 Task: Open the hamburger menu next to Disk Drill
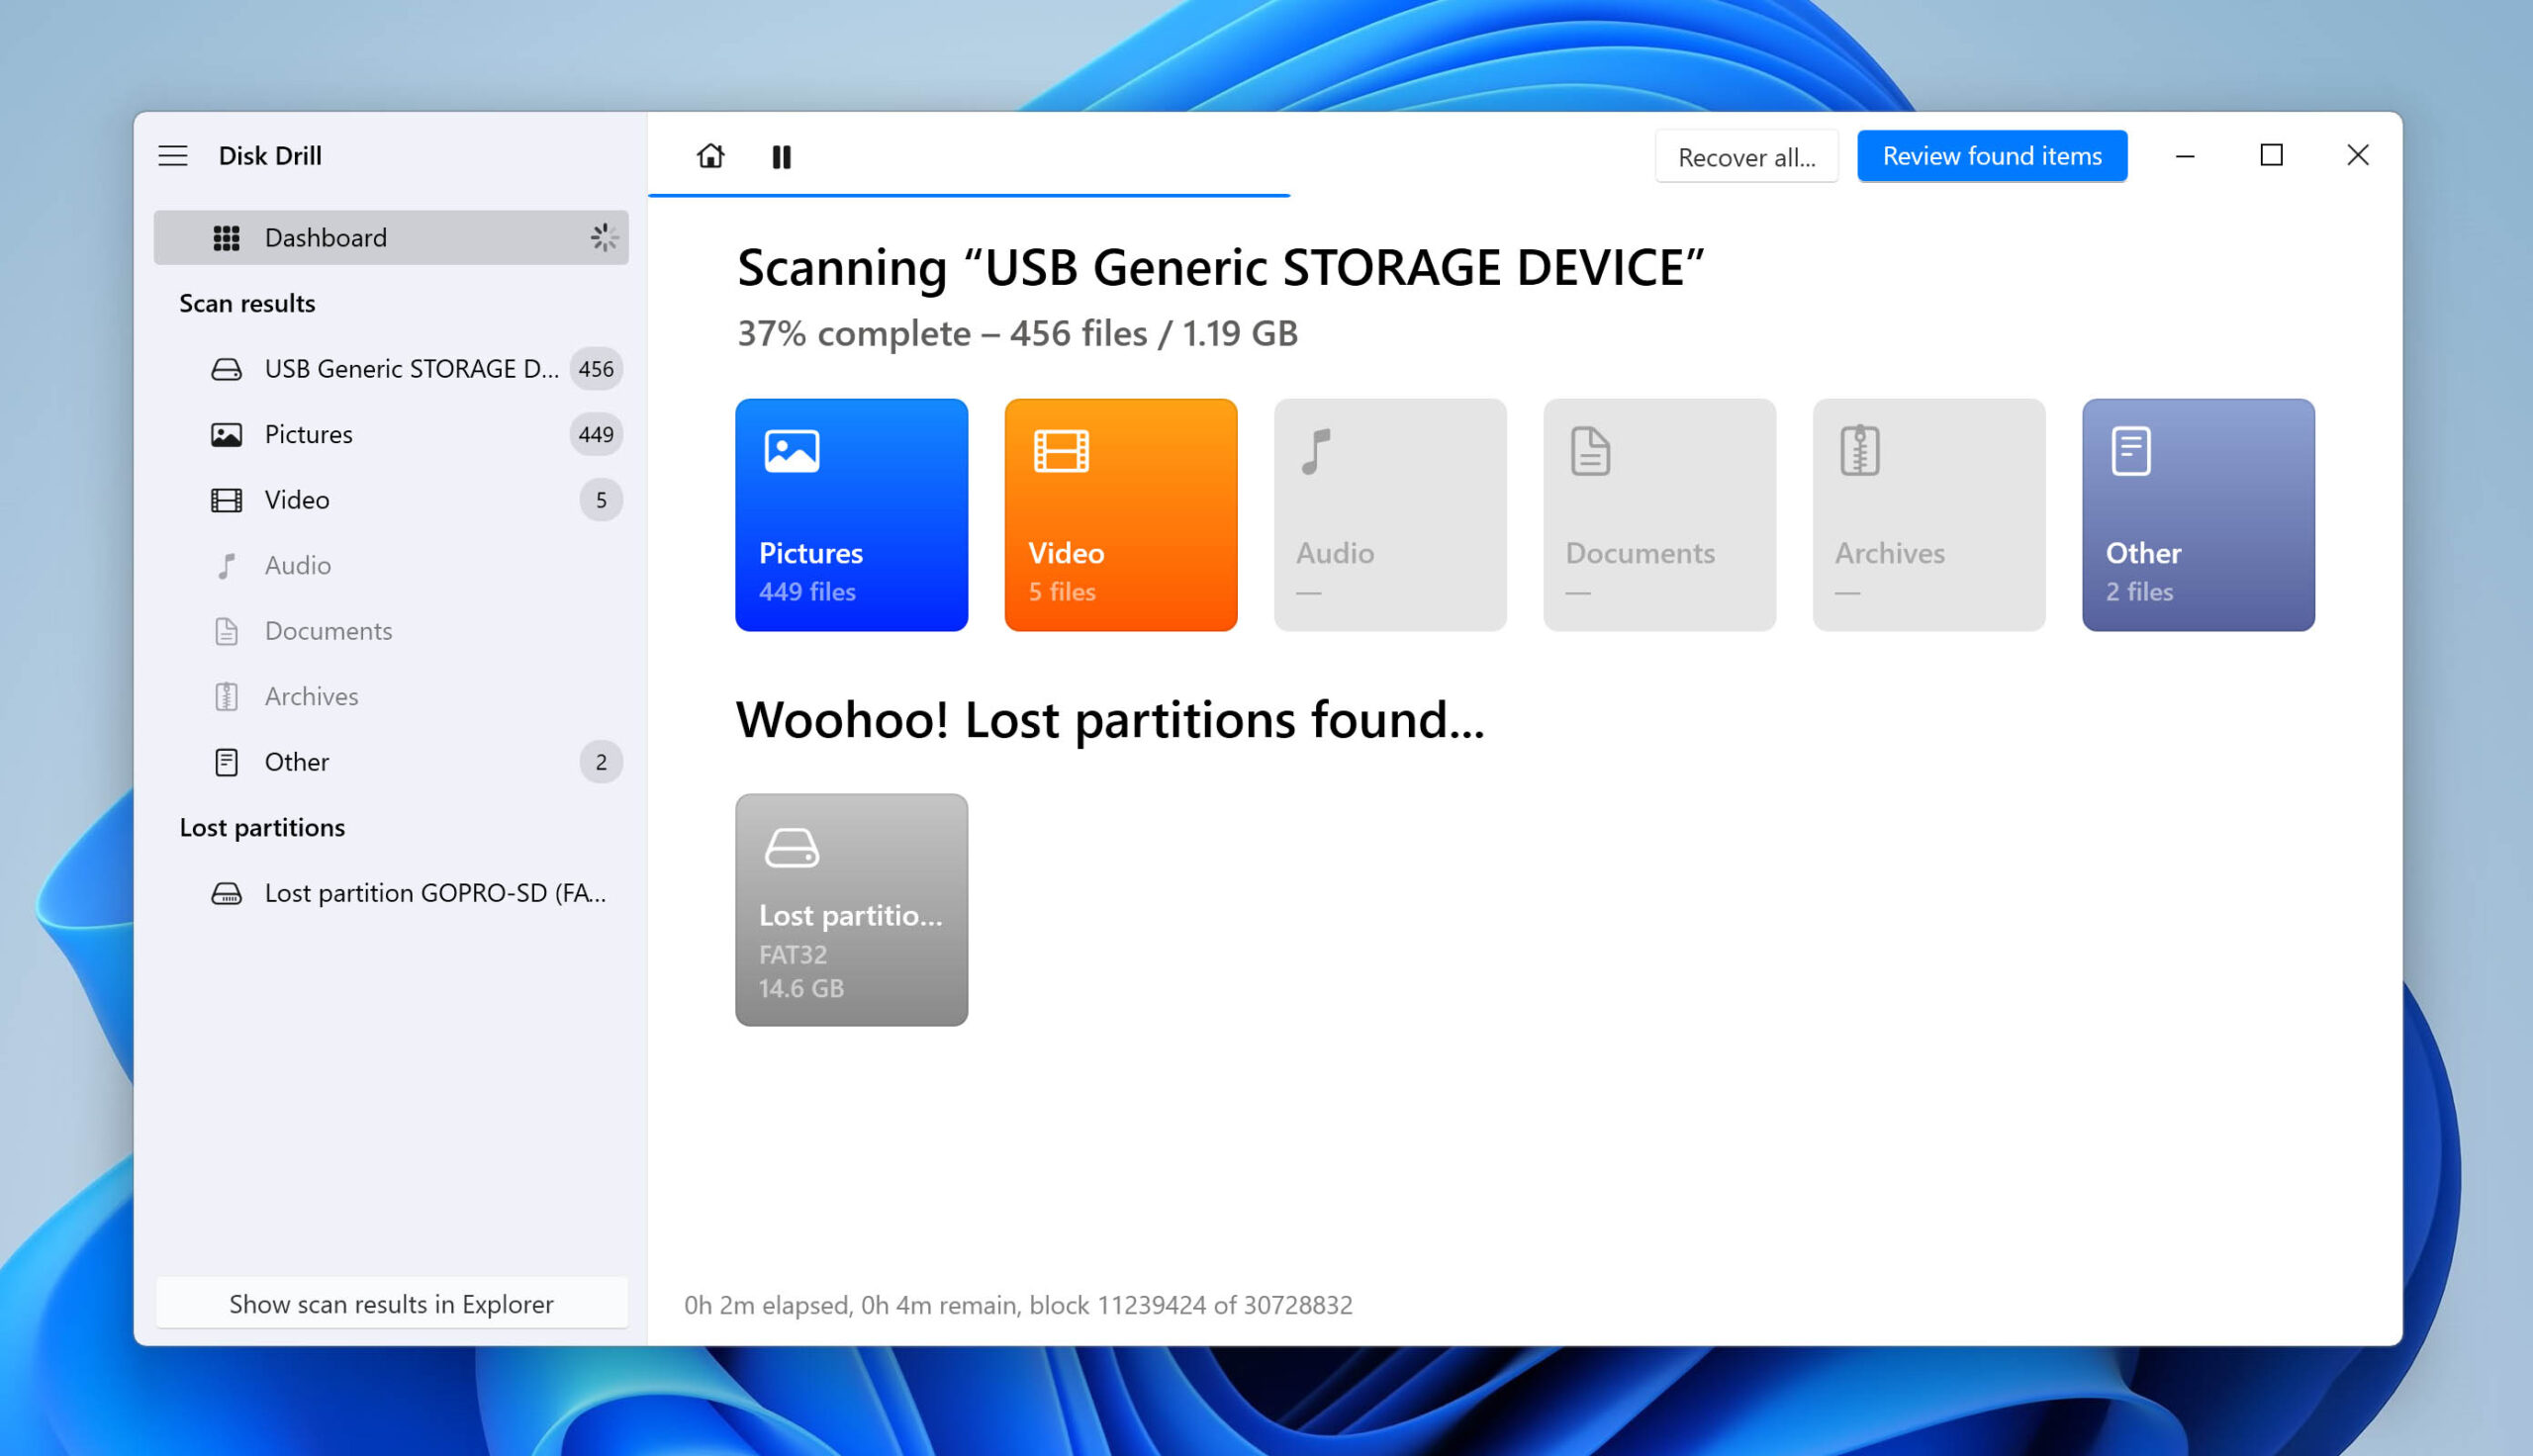(x=173, y=156)
